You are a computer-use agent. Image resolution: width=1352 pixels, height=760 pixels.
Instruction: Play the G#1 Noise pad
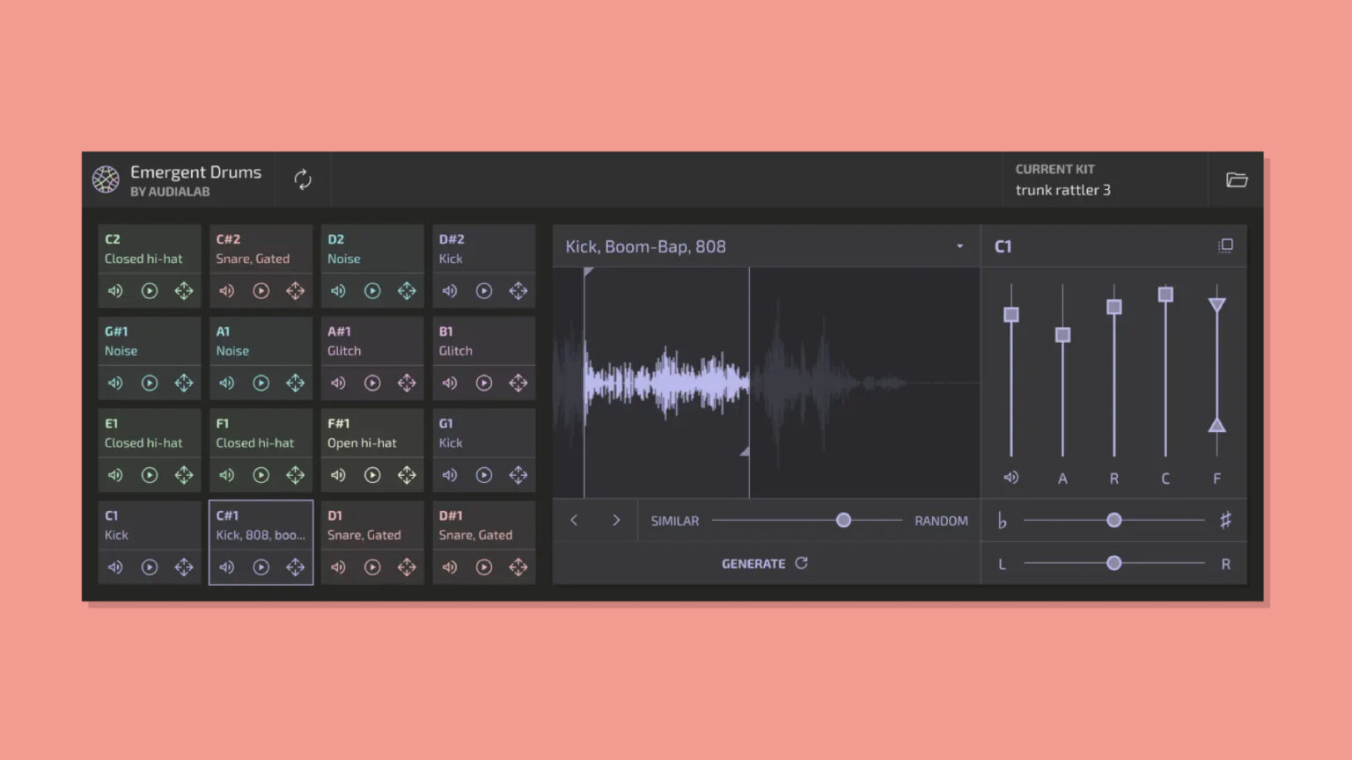pyautogui.click(x=150, y=383)
